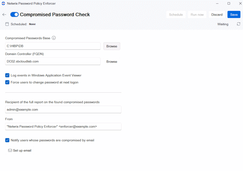Click the report recipient email field
Screen dimensions: 243x171
pos(63,109)
